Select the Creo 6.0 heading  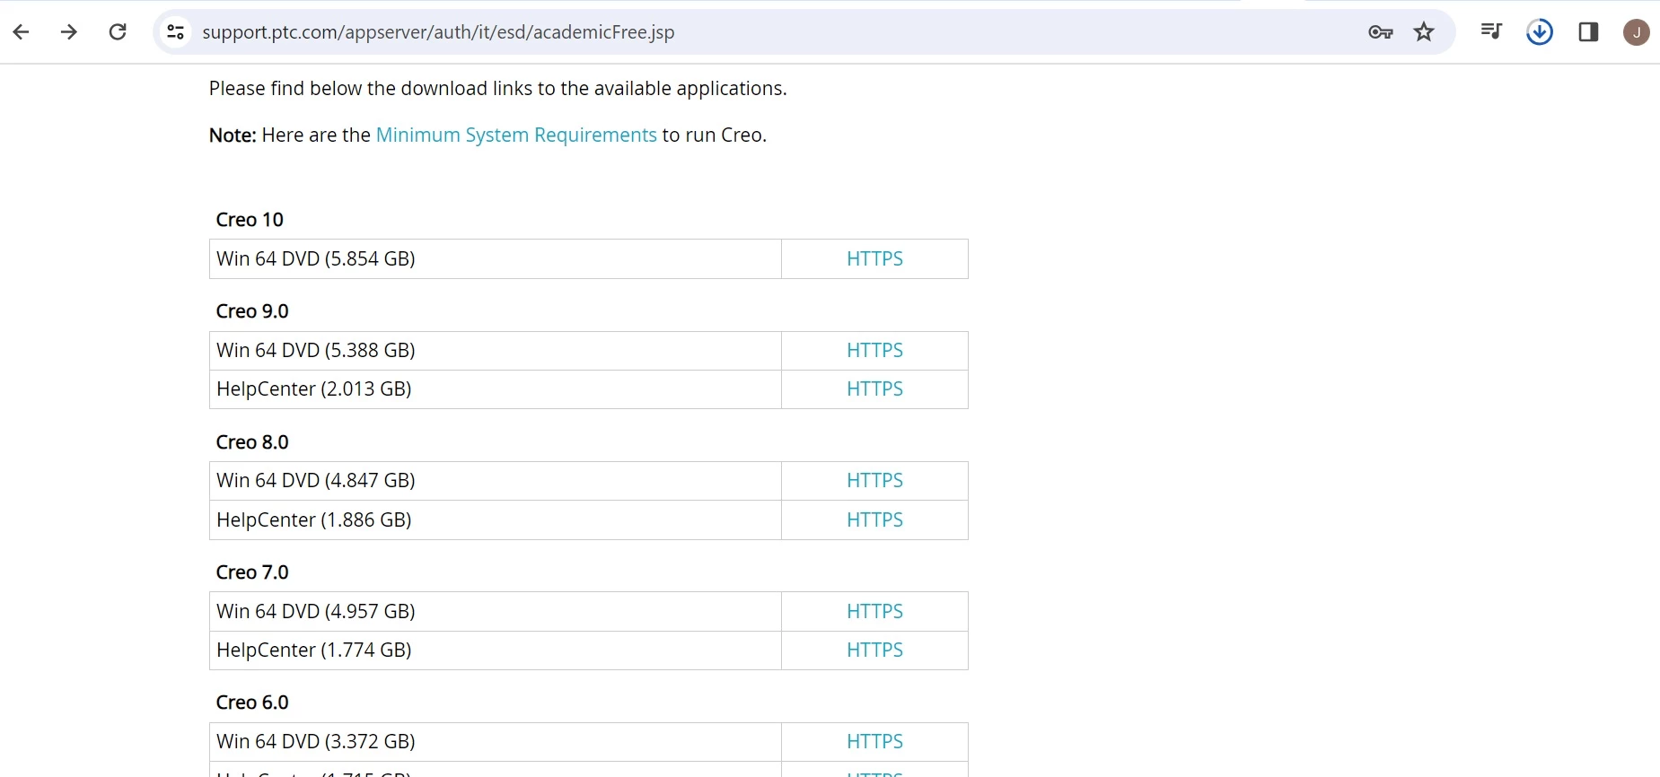tap(252, 703)
